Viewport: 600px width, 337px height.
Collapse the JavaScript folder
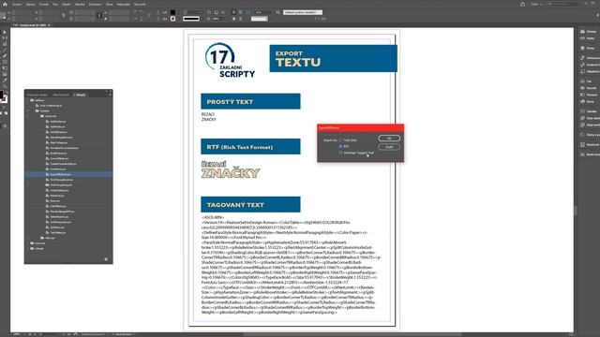point(28,116)
